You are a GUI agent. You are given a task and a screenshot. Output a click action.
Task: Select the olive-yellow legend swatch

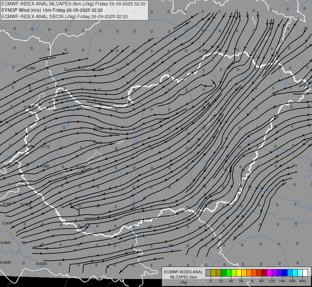click(x=213, y=273)
